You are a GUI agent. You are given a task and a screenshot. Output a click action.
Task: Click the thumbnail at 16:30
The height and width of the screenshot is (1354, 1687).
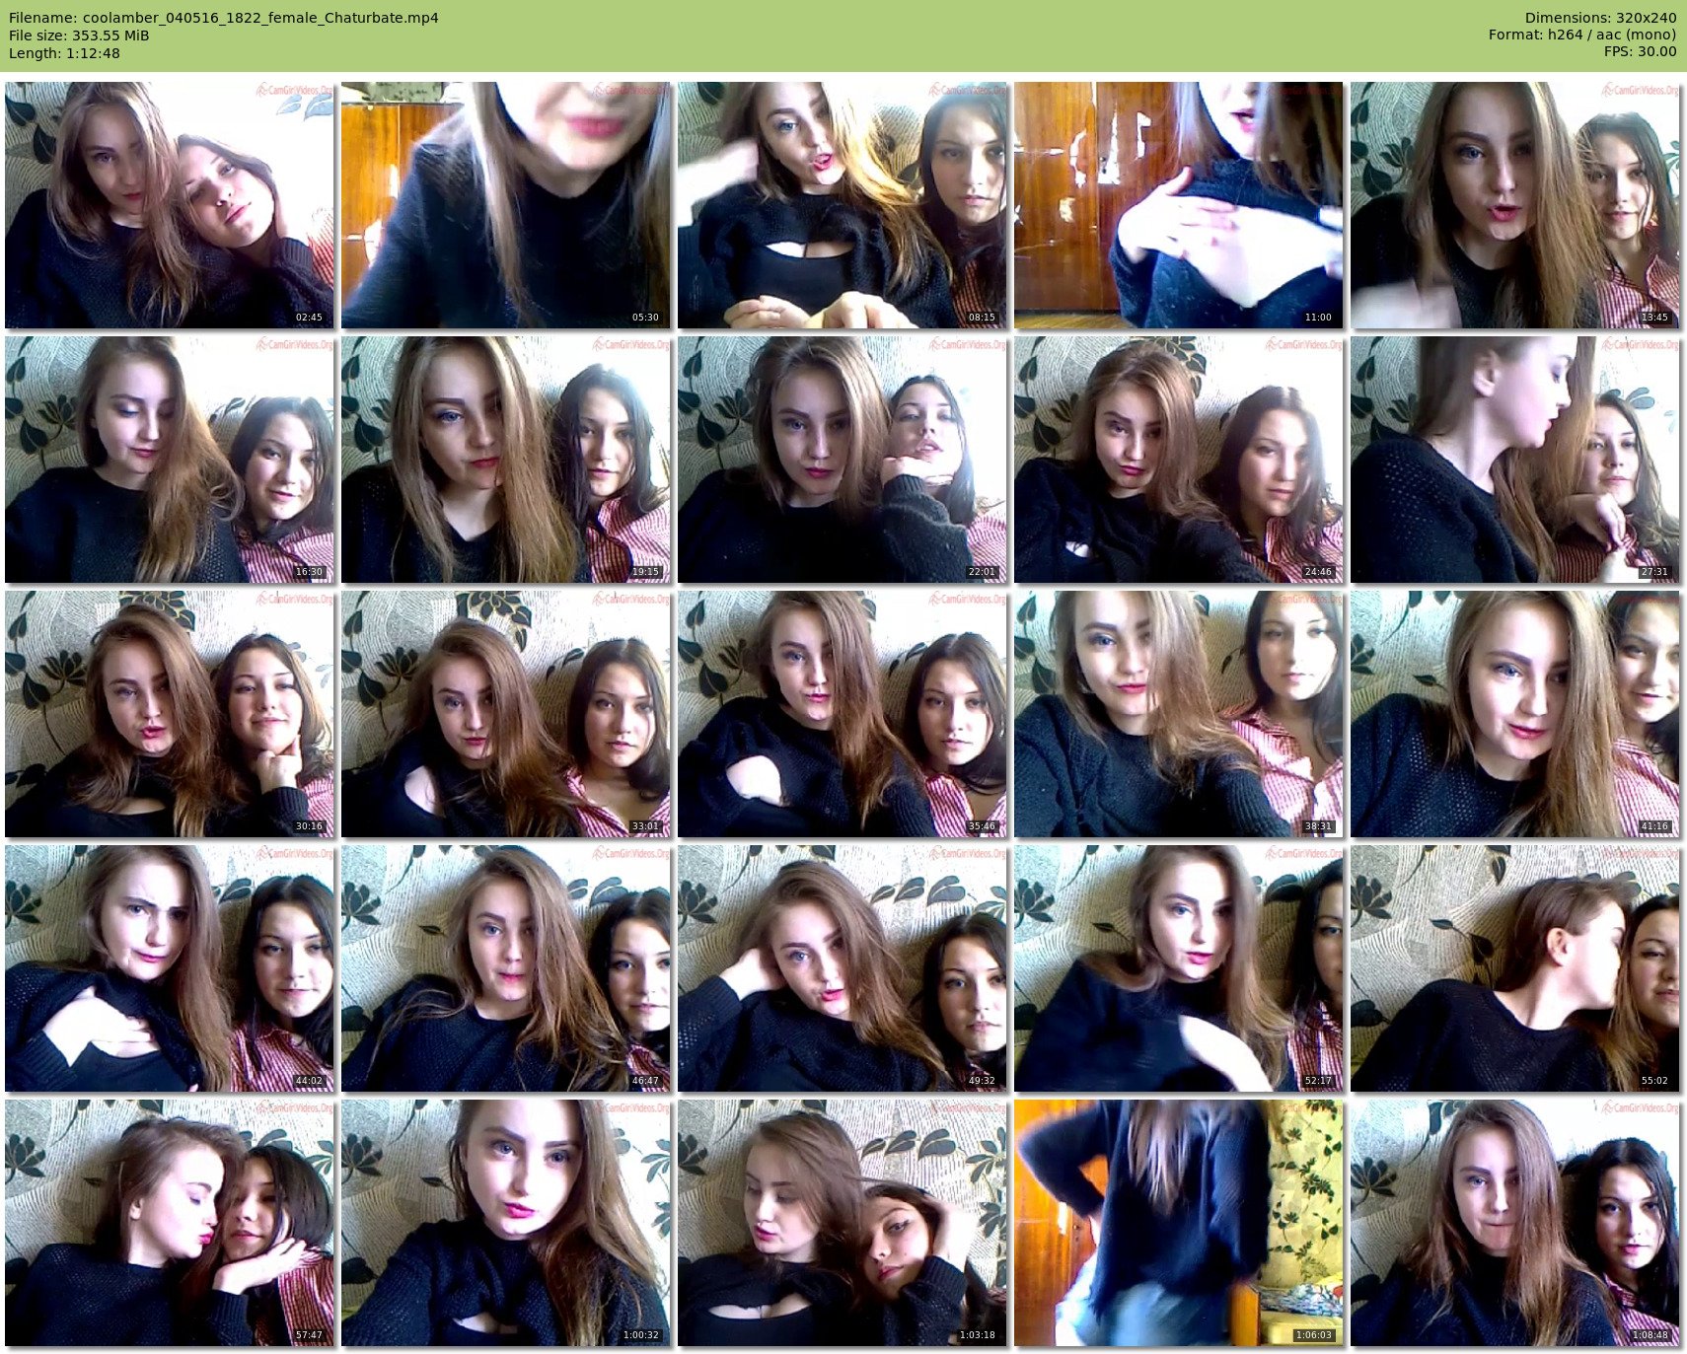[x=170, y=460]
